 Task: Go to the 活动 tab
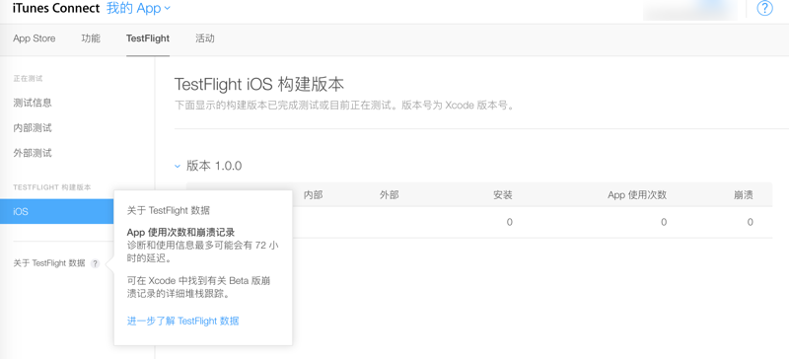coord(205,38)
